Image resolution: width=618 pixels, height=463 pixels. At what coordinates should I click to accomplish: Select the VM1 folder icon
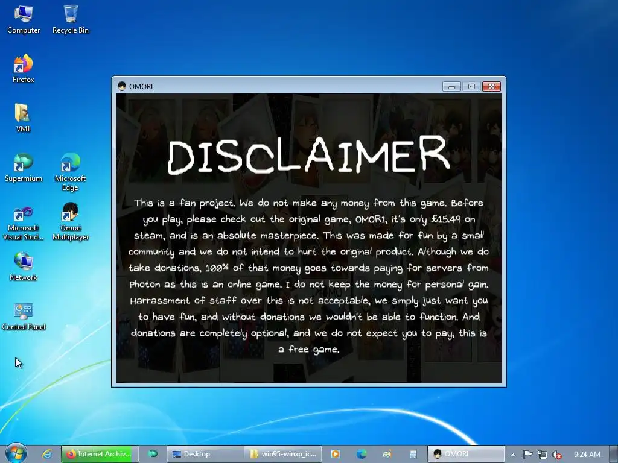24,118
